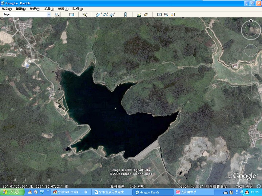
Task: Open the search box dropdown arrow
Action: 49,15
